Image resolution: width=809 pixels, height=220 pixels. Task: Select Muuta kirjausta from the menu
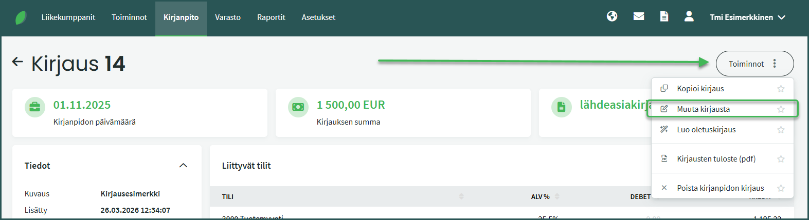click(703, 109)
